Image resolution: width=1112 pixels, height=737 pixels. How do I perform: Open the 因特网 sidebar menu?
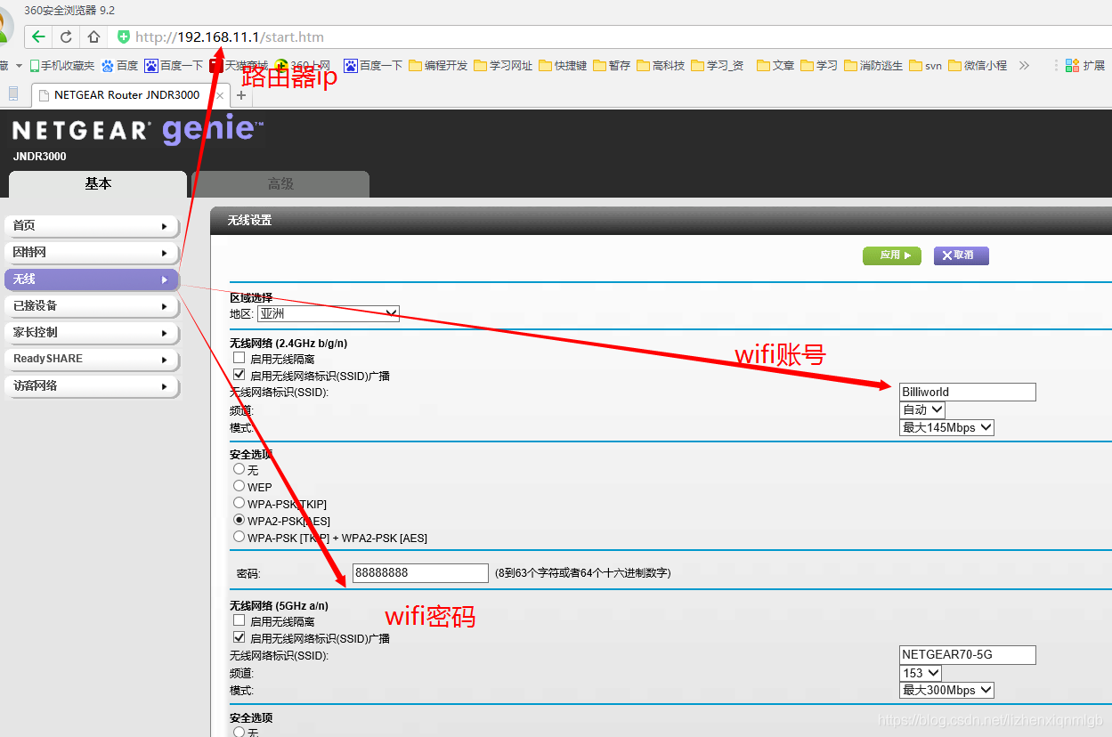[92, 253]
